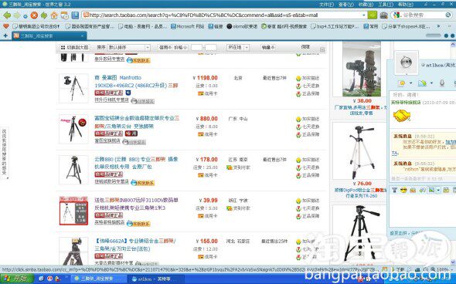Click the green browser back arrow

tap(7, 15)
